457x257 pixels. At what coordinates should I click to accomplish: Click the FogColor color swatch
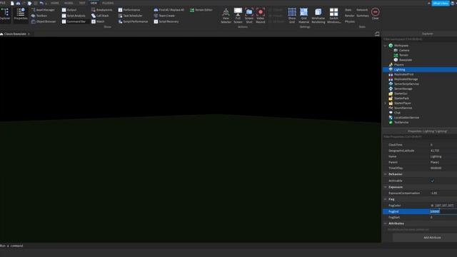click(x=432, y=206)
